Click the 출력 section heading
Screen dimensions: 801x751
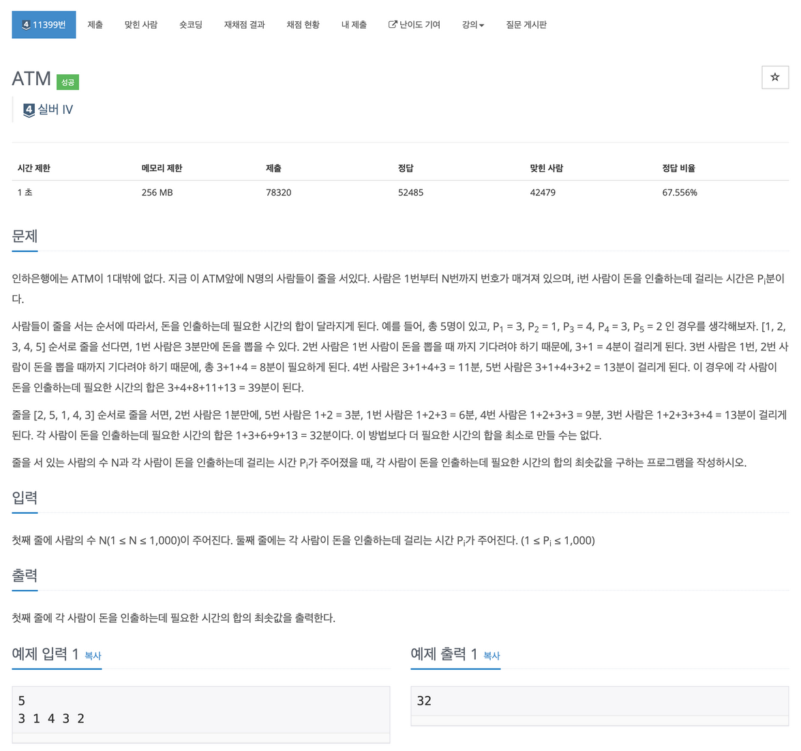point(25,575)
